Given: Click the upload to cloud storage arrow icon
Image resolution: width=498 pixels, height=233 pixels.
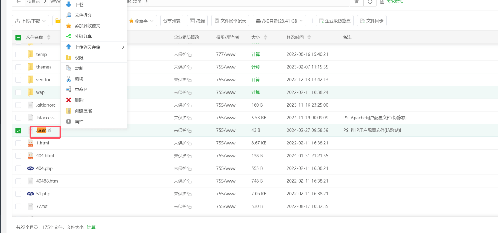Looking at the screenshot, I should click(68, 47).
